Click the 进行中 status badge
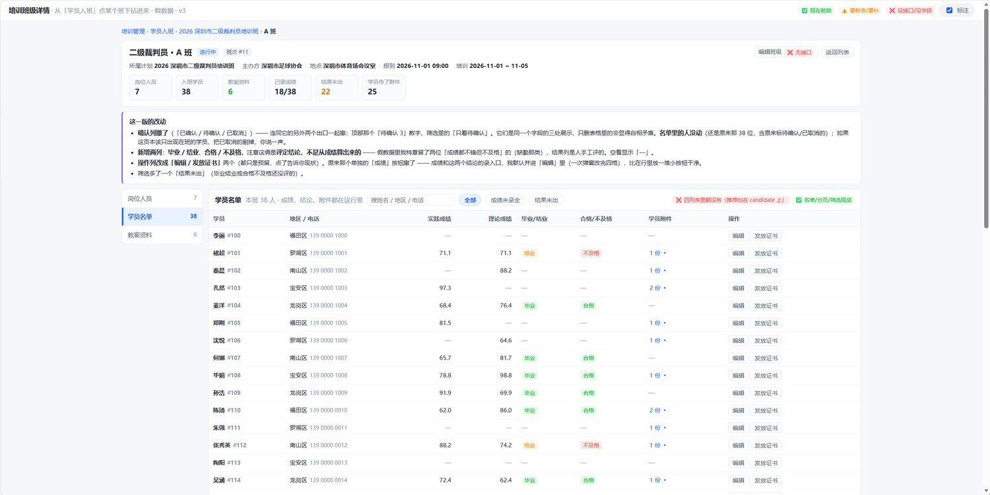Viewport: 990px width, 495px height. [208, 52]
